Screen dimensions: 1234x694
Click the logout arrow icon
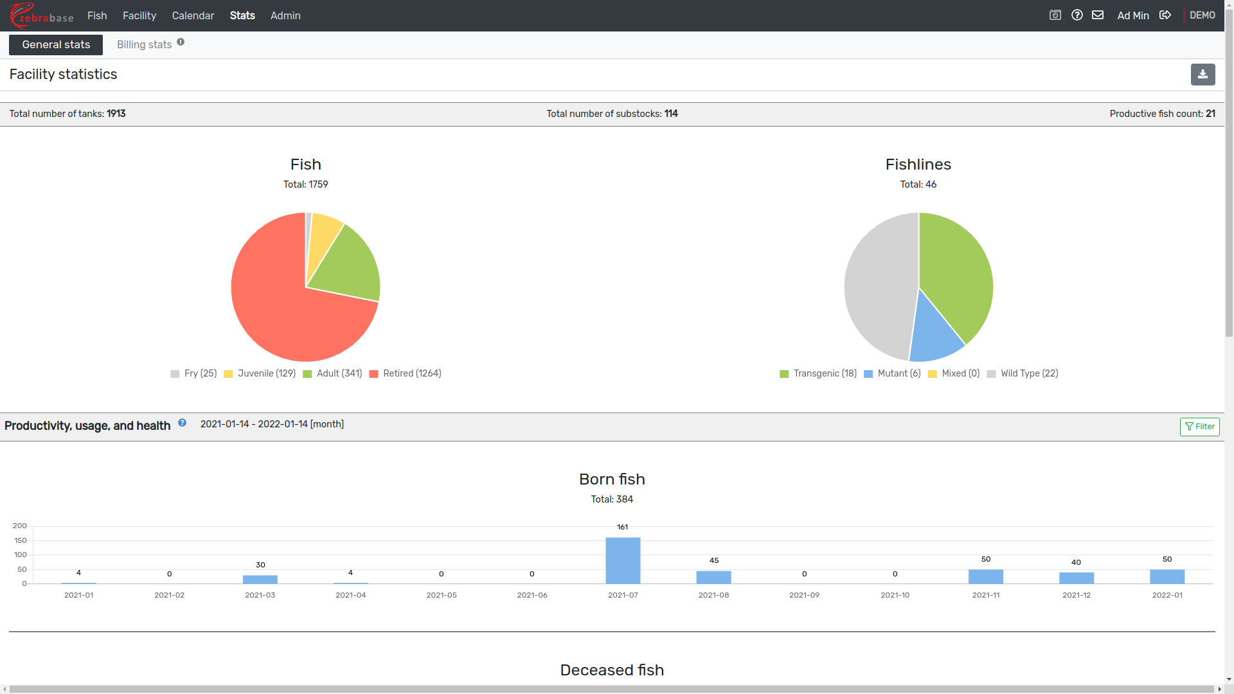coord(1165,15)
